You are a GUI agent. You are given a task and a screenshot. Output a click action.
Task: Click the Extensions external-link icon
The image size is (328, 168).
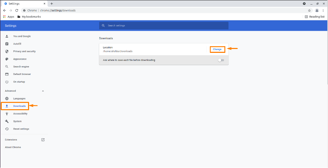coord(43,140)
